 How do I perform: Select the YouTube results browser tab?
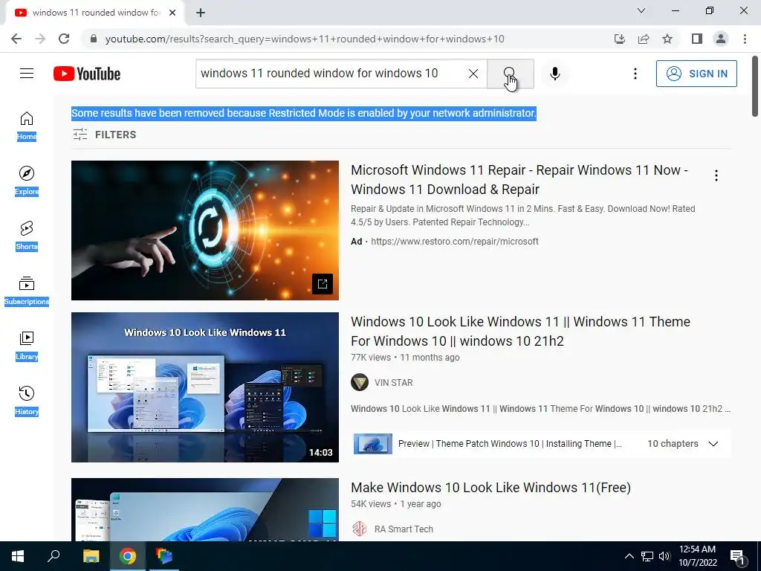(95, 13)
